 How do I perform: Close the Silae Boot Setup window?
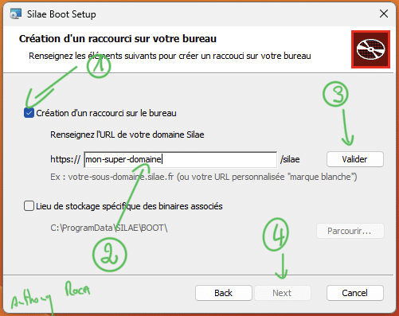pos(384,14)
